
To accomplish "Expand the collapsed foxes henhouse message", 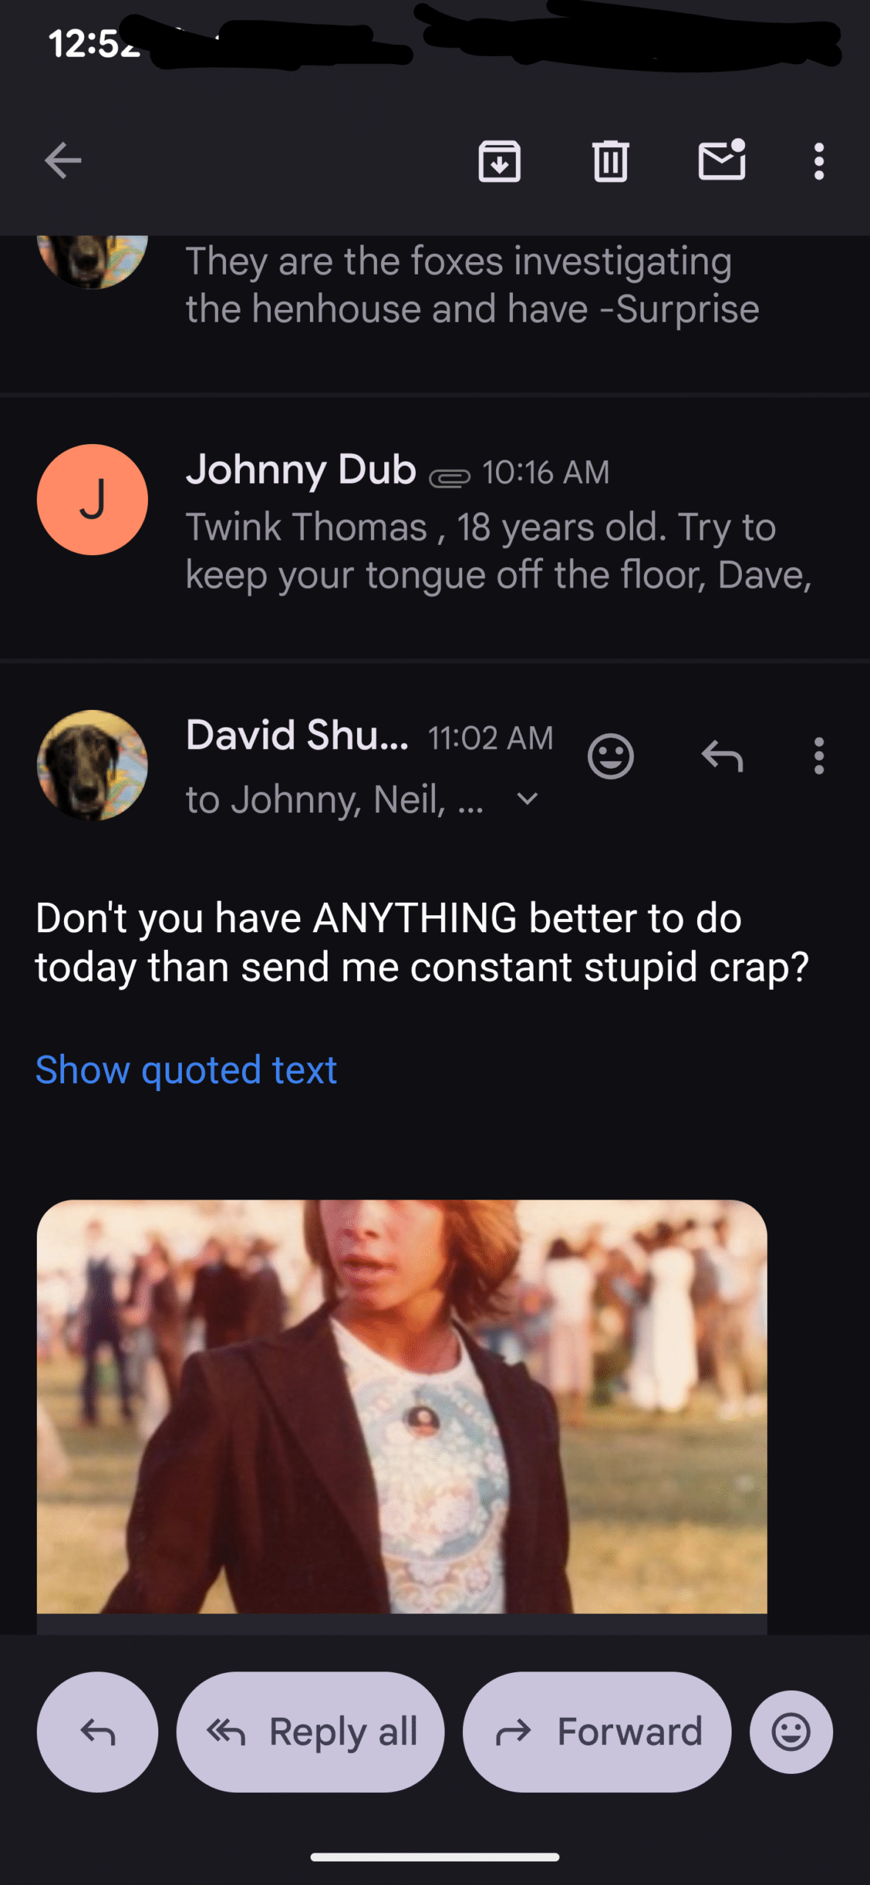I will tap(471, 286).
